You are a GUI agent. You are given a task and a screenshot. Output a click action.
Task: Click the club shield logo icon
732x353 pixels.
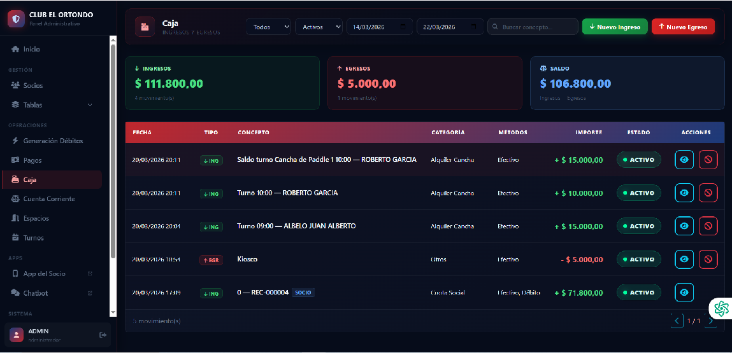[x=16, y=18]
